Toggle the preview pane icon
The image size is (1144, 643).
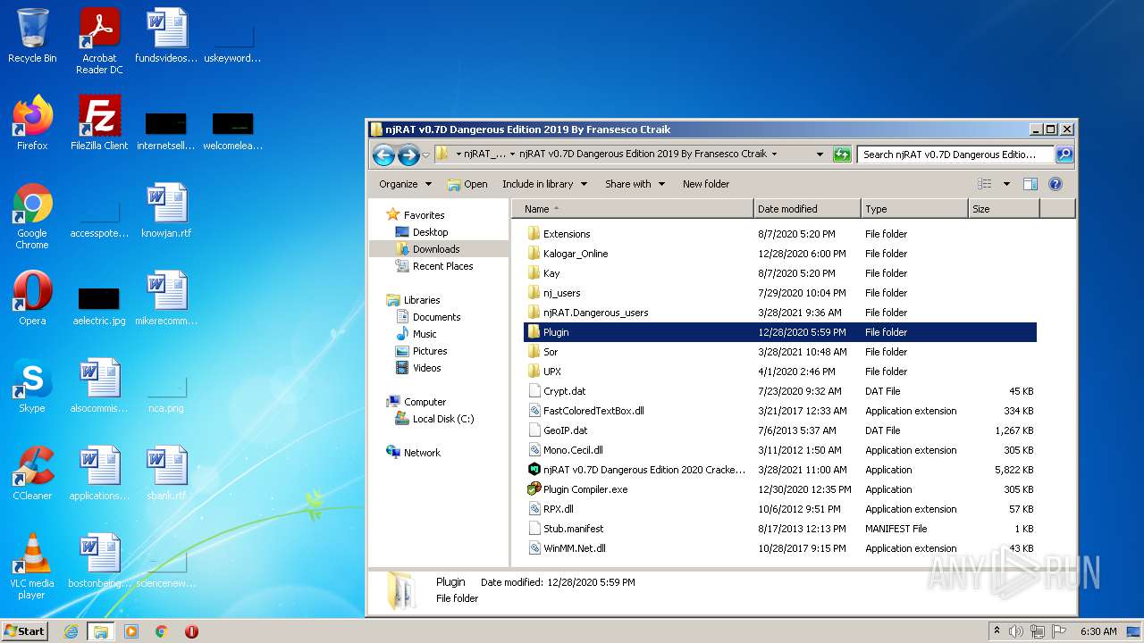coord(1030,184)
